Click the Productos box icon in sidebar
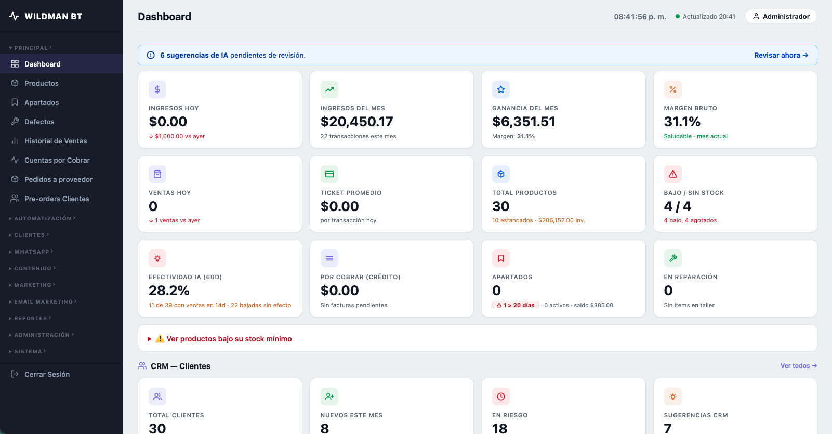This screenshot has width=832, height=434. coord(15,83)
